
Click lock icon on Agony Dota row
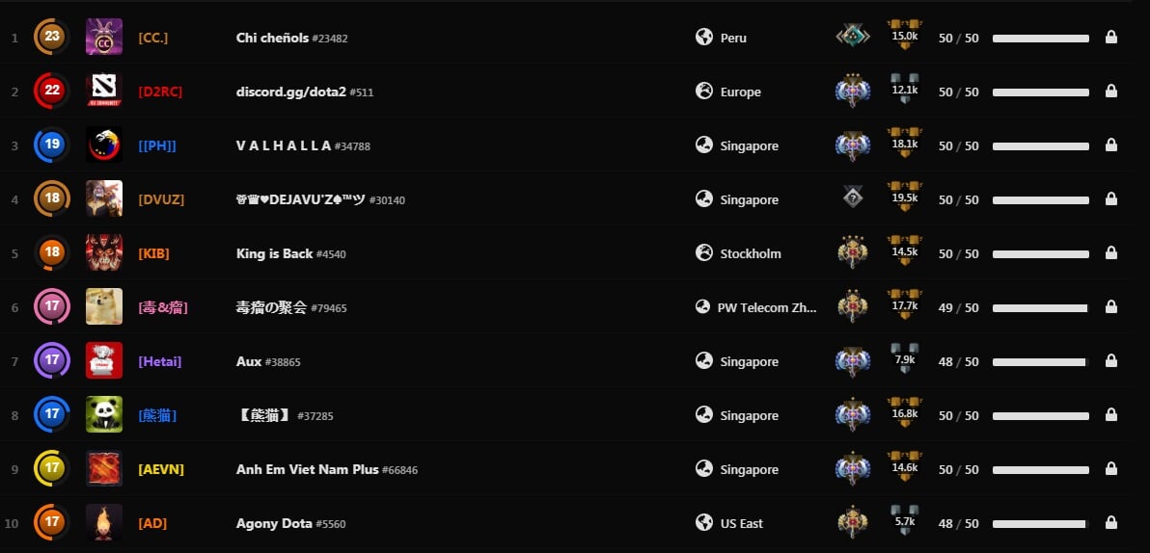[1111, 523]
